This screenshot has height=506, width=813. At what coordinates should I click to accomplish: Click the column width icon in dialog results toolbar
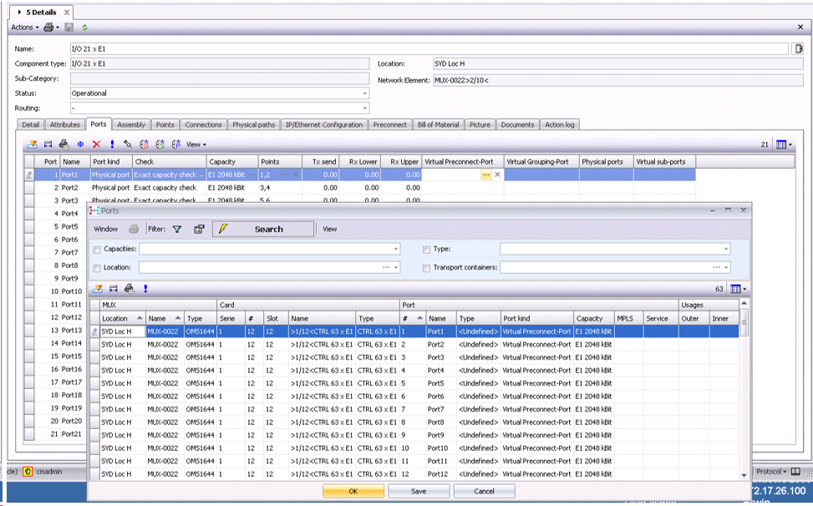click(114, 289)
